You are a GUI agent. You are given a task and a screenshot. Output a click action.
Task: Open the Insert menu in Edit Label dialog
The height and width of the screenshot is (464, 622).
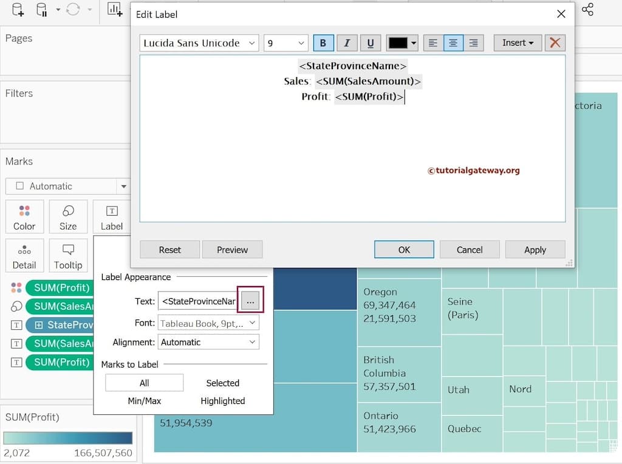(517, 43)
